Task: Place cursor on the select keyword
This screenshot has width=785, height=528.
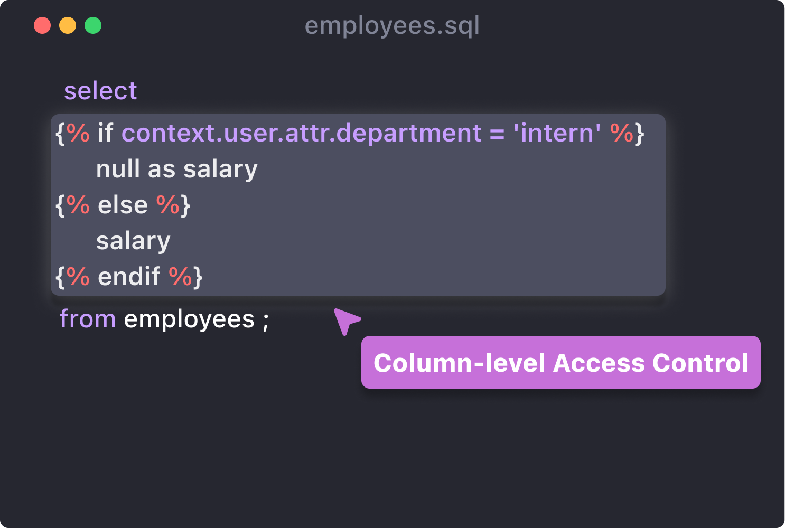Action: click(100, 91)
